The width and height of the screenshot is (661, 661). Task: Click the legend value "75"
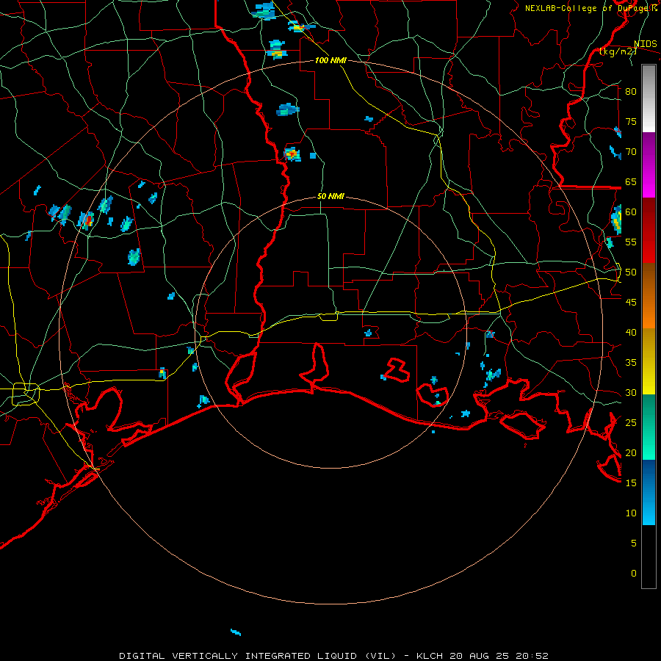[x=631, y=121]
